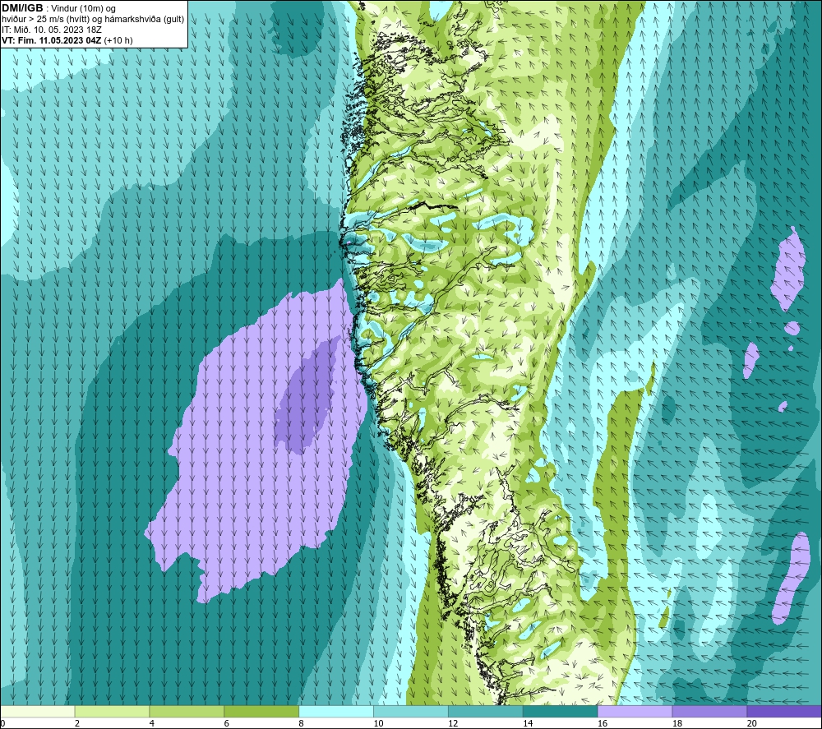
Task: Click the legend scale label 2
Action: pos(77,723)
